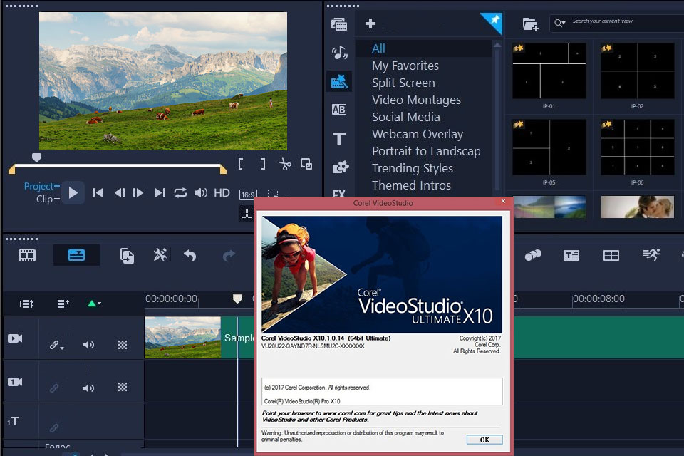Click the Add new folder icon
684x456 pixels.
pos(530,24)
